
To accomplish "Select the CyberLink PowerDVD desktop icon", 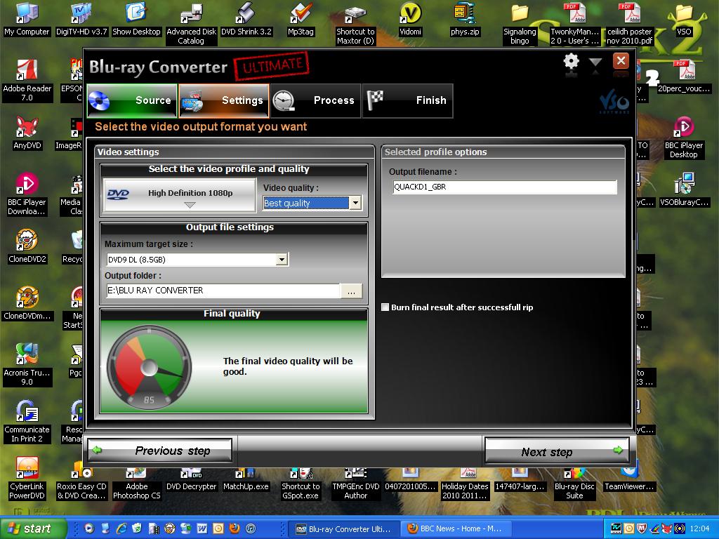I will point(27,479).
